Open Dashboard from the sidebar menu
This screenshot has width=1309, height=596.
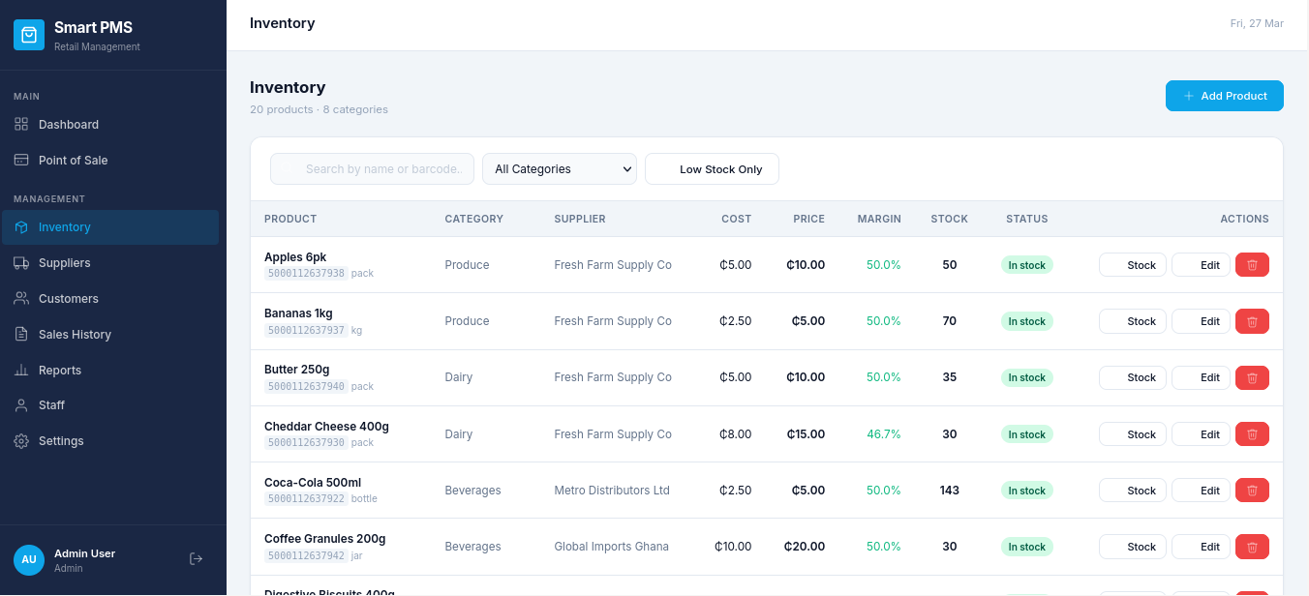click(68, 124)
